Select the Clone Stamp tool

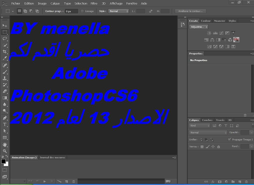[5, 78]
